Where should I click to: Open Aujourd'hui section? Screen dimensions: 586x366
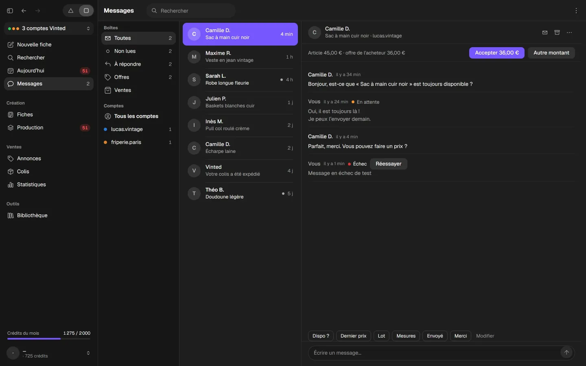(49, 71)
